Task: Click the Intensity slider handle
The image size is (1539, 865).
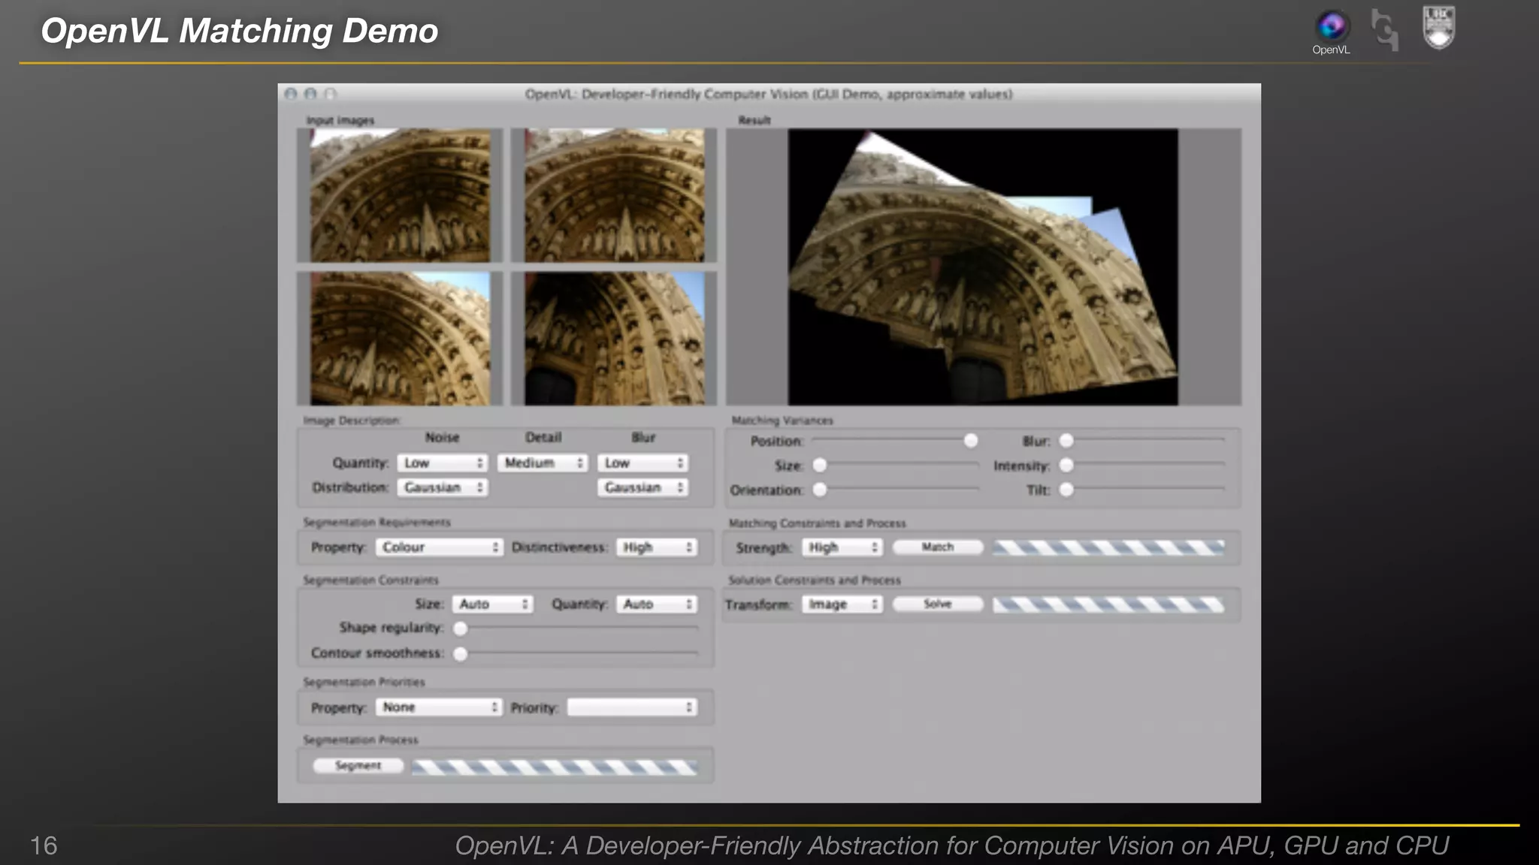Action: 1066,466
